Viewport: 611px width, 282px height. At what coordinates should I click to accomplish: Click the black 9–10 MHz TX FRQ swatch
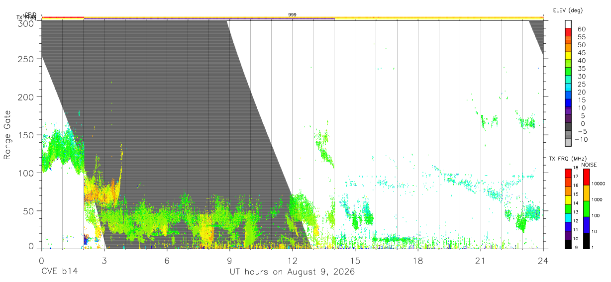[x=568, y=244]
